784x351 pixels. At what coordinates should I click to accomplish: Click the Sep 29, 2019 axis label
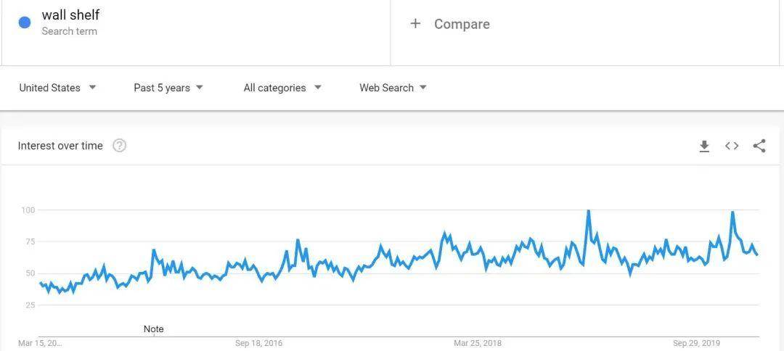click(696, 343)
